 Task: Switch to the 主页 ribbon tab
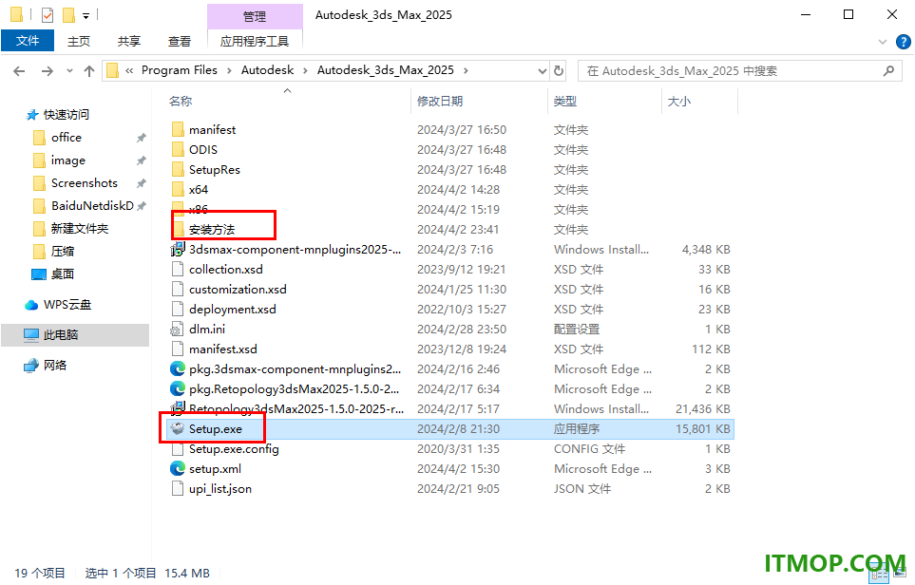pyautogui.click(x=79, y=41)
